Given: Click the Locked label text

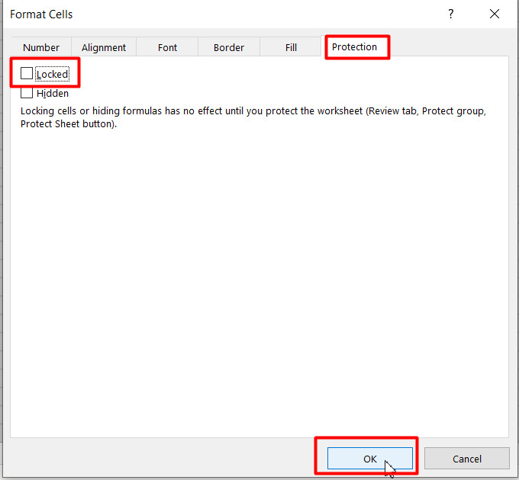Looking at the screenshot, I should (53, 75).
